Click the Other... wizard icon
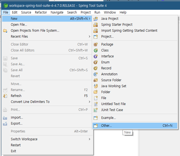The height and width of the screenshot is (156, 180). (x=96, y=126)
